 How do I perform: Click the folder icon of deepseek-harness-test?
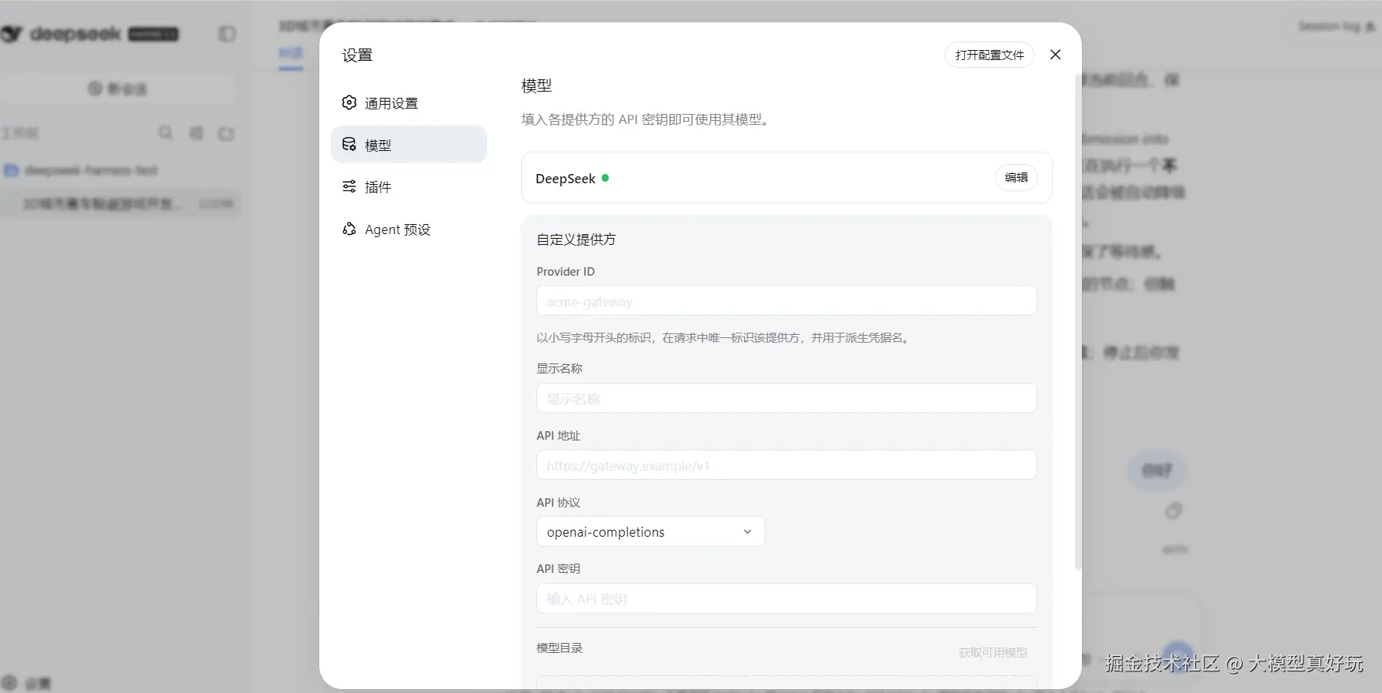pos(12,170)
